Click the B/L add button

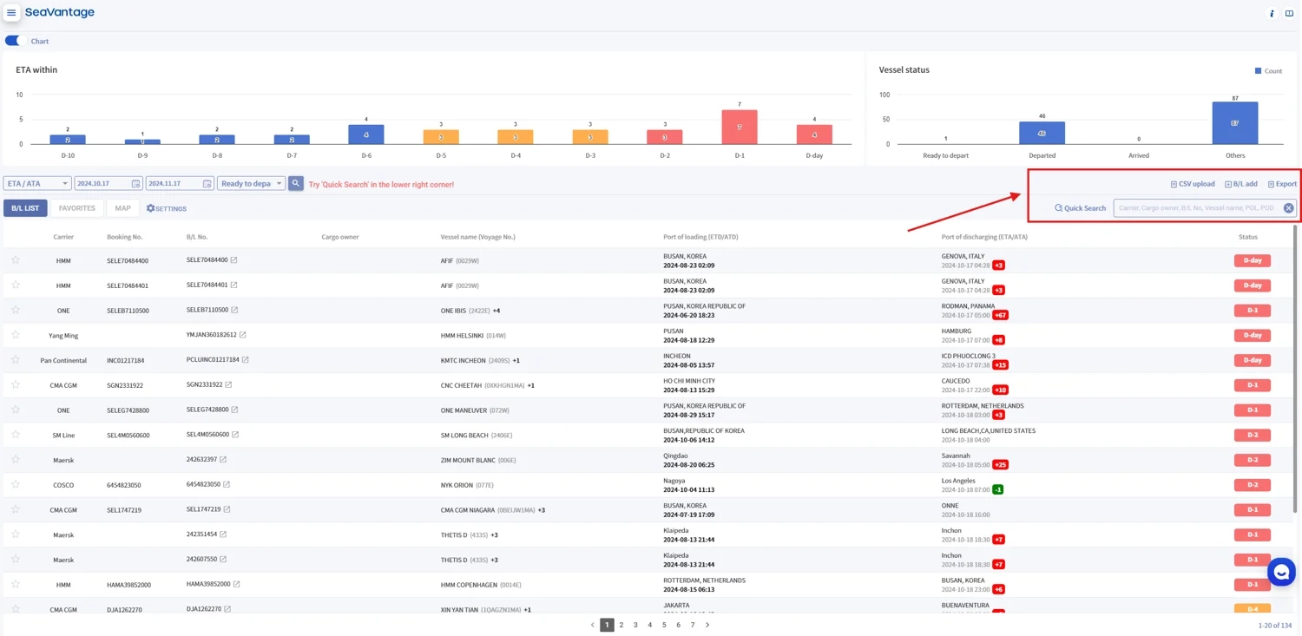point(1241,184)
